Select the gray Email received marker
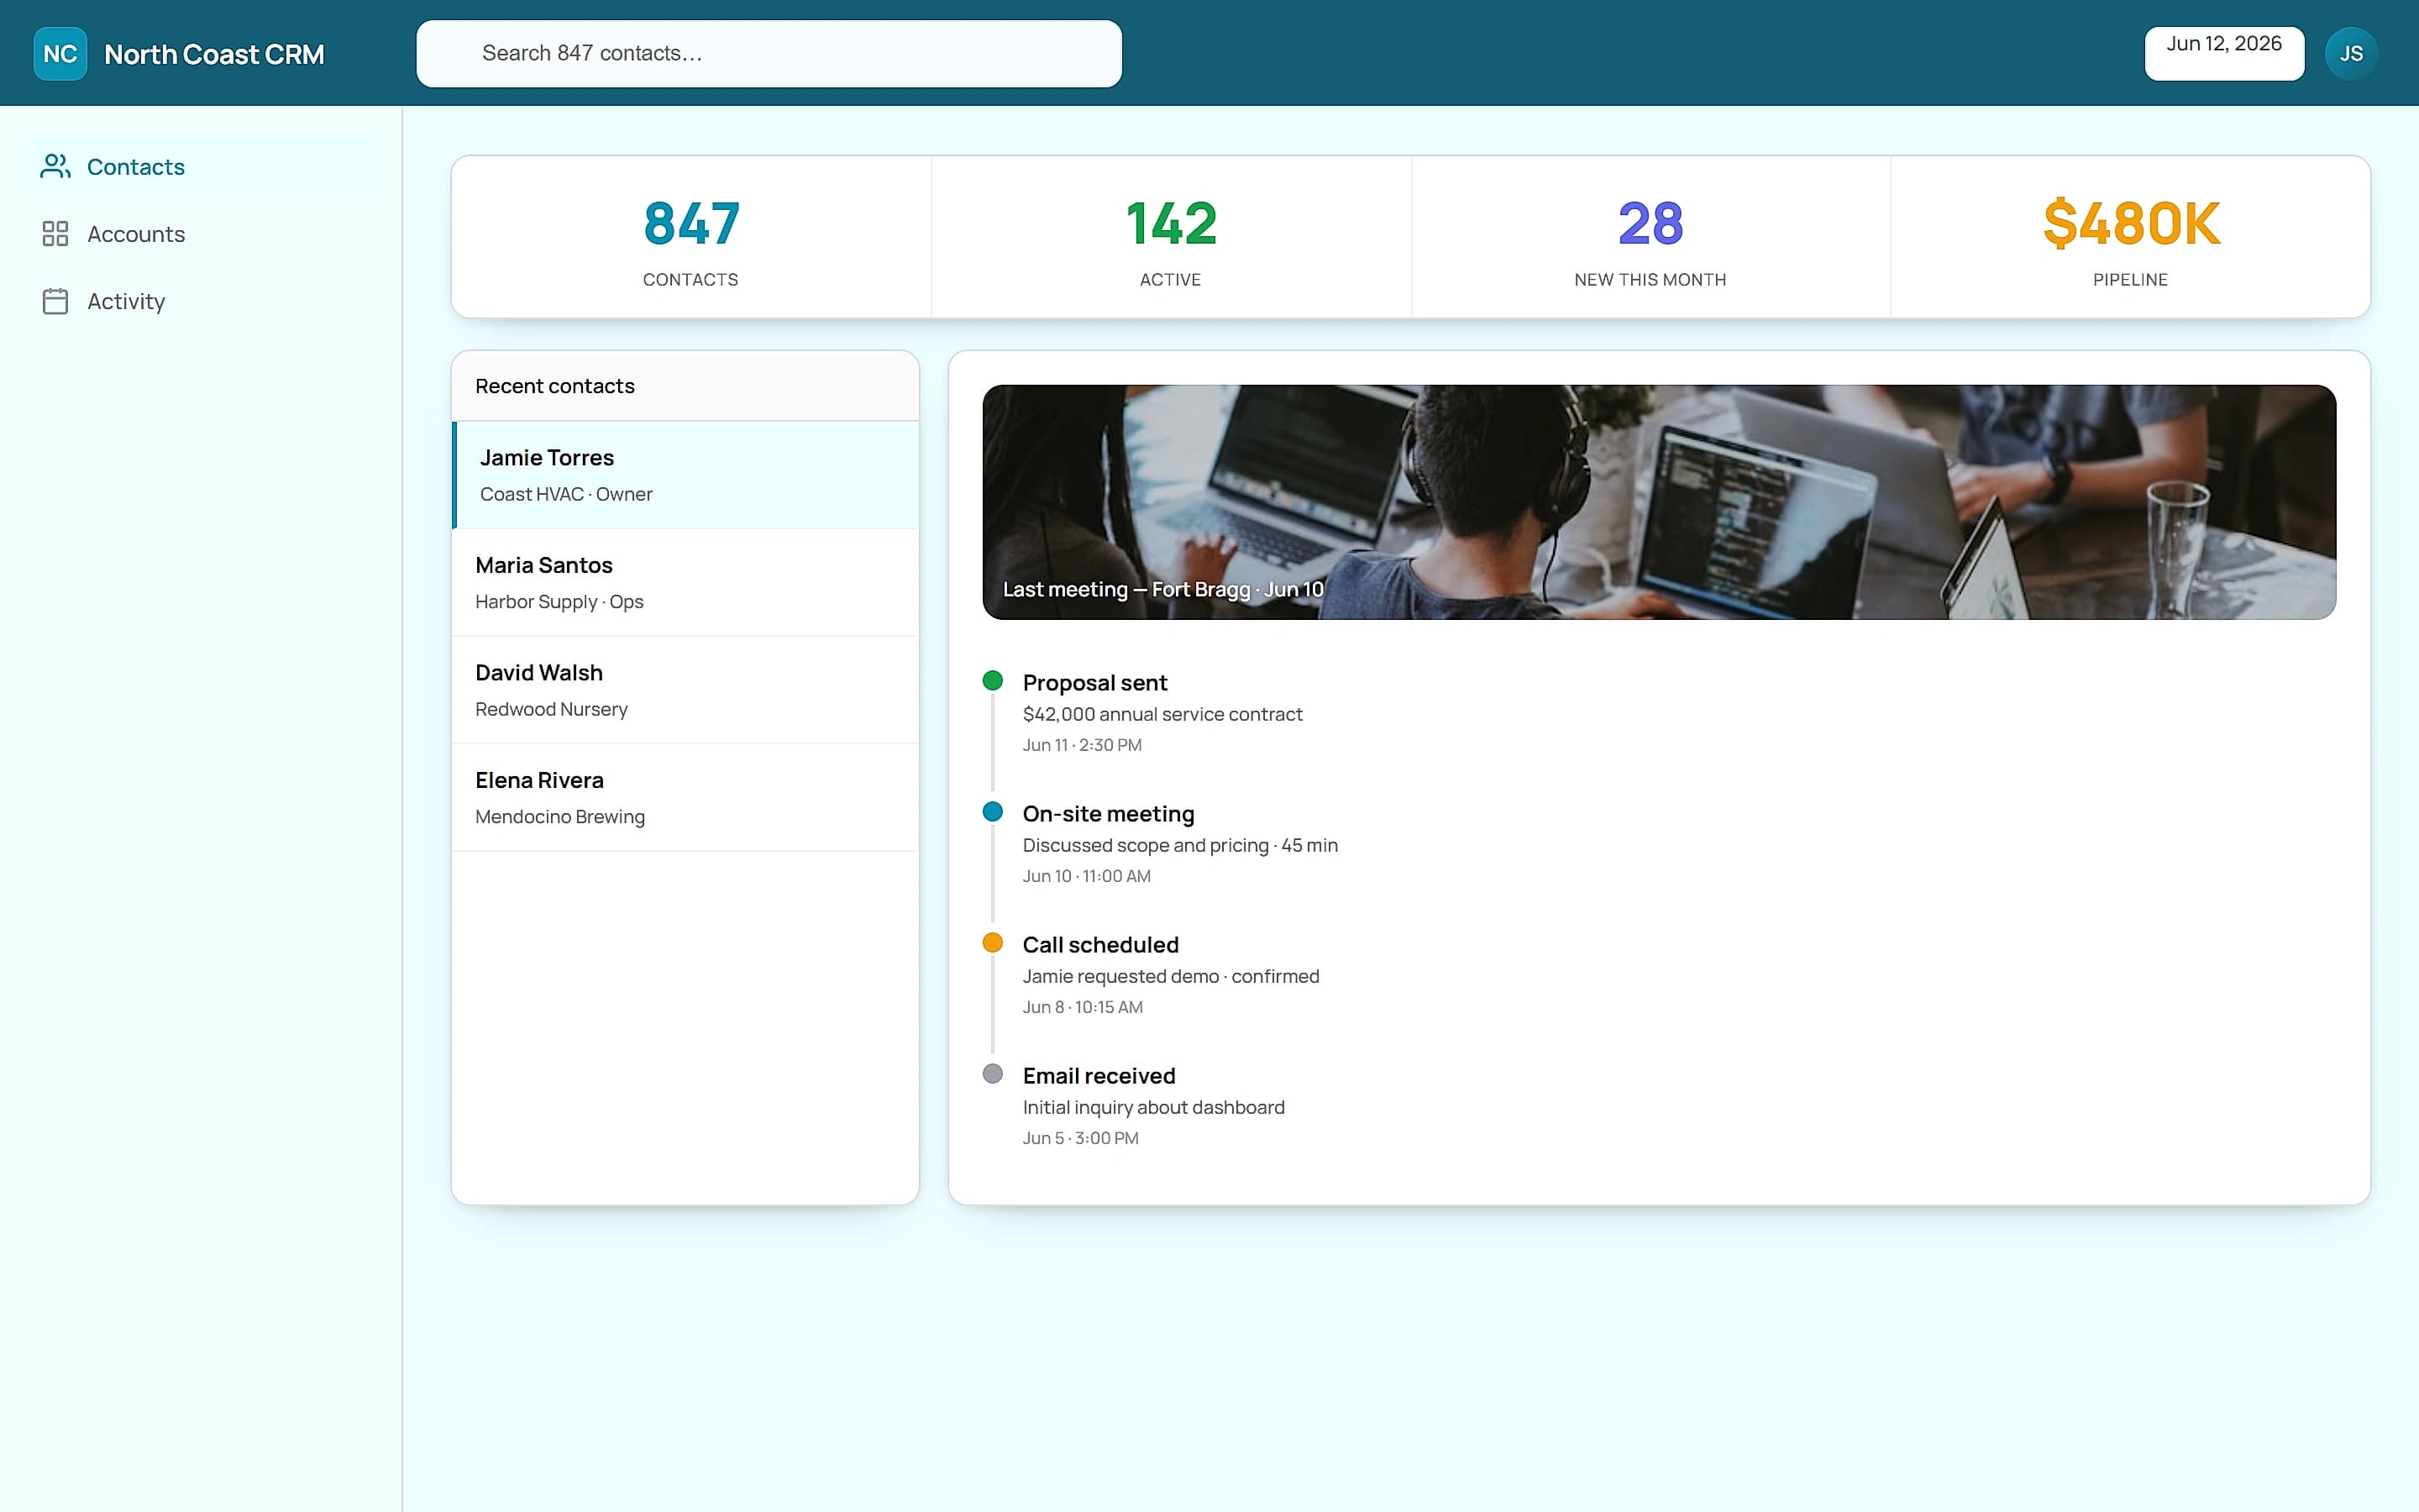Screen dimensions: 2419x1512 993,1074
